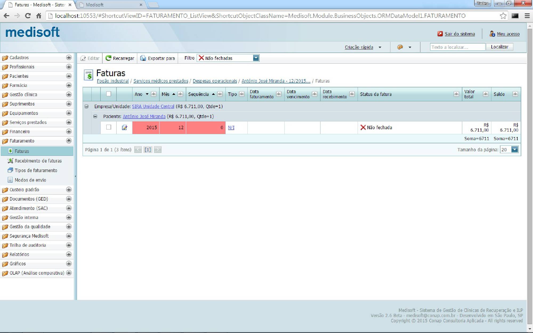Click the Exportar para toolbar item
The width and height of the screenshot is (533, 333).
[x=158, y=58]
